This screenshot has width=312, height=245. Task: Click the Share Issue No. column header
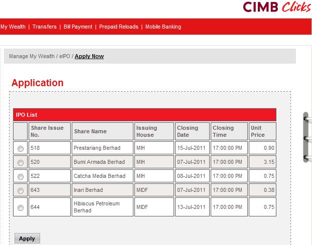tap(50, 131)
